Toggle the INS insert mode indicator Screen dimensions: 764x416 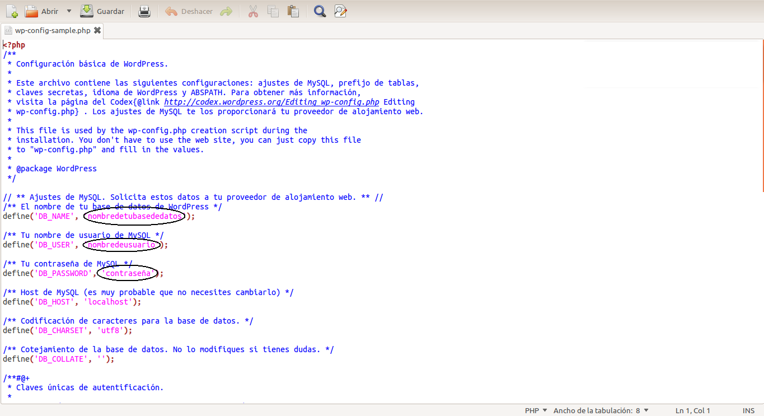pos(748,410)
